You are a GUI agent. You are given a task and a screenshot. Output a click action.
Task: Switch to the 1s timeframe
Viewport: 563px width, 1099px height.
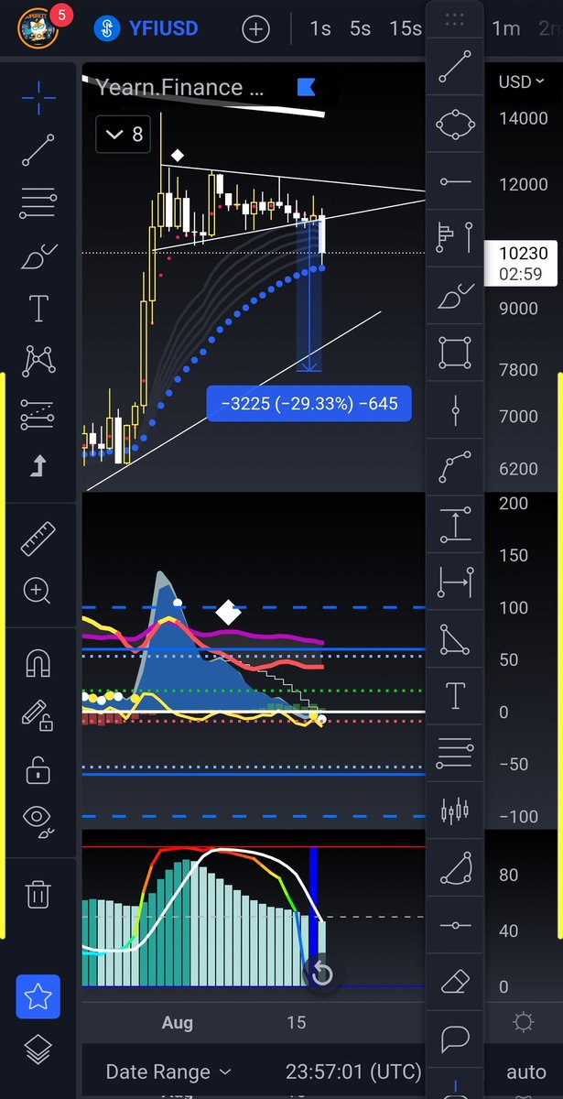coord(319,29)
